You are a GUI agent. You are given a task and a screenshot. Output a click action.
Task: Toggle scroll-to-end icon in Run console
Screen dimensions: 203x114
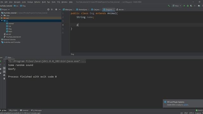[4, 72]
